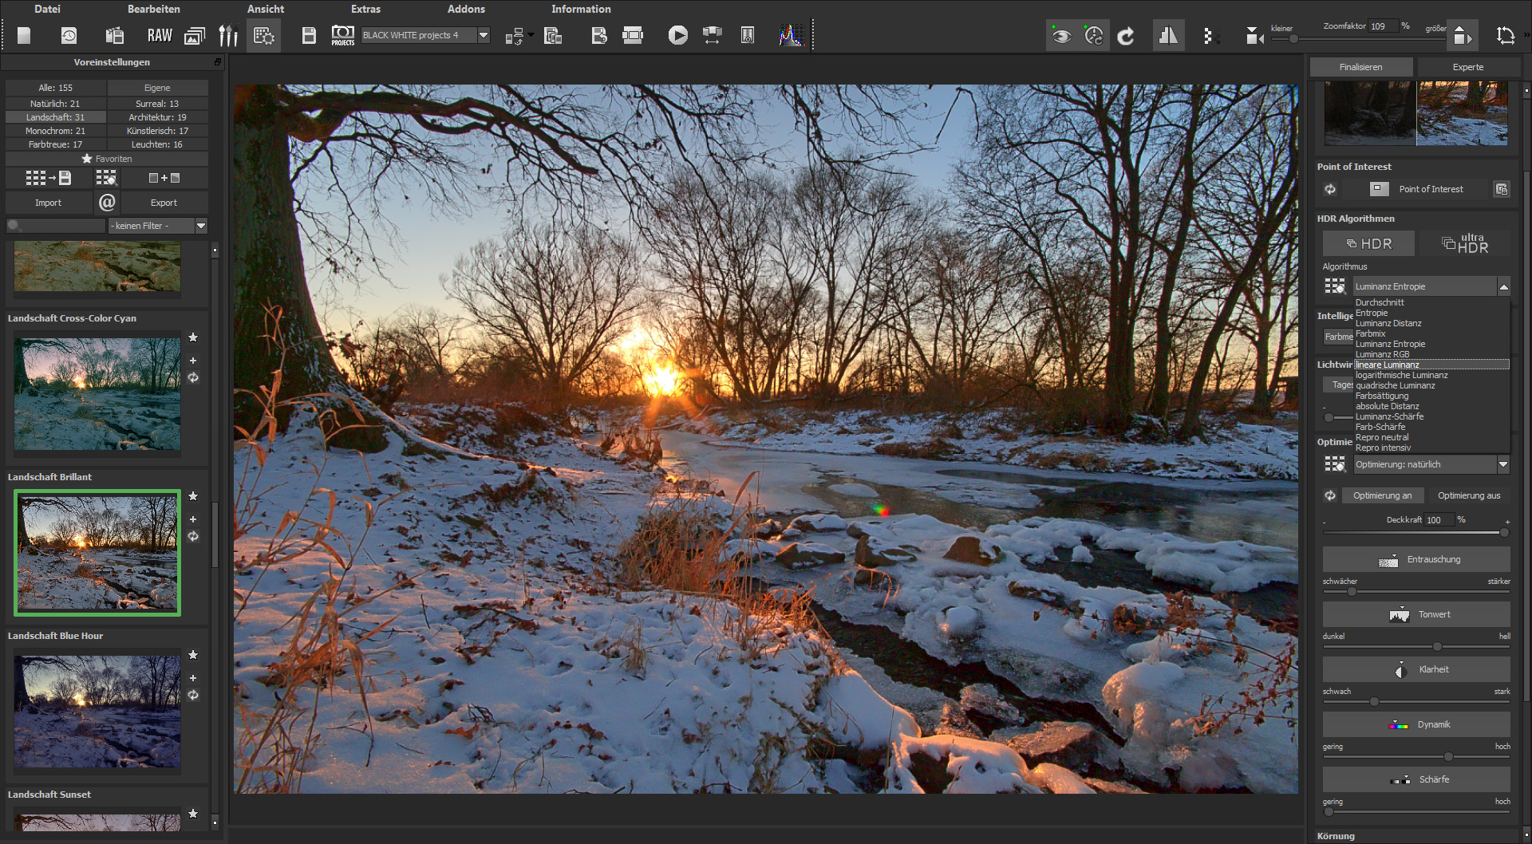Expand the 'keinen Filter' dropdown
The width and height of the screenshot is (1532, 844).
tap(201, 226)
